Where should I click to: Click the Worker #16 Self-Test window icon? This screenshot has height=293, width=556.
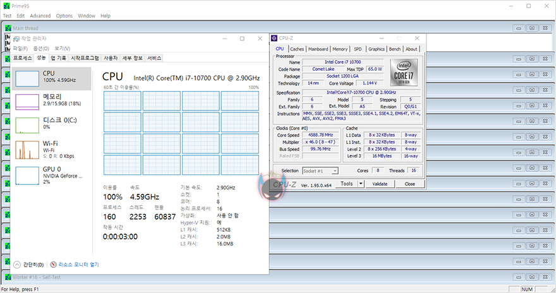click(x=8, y=277)
